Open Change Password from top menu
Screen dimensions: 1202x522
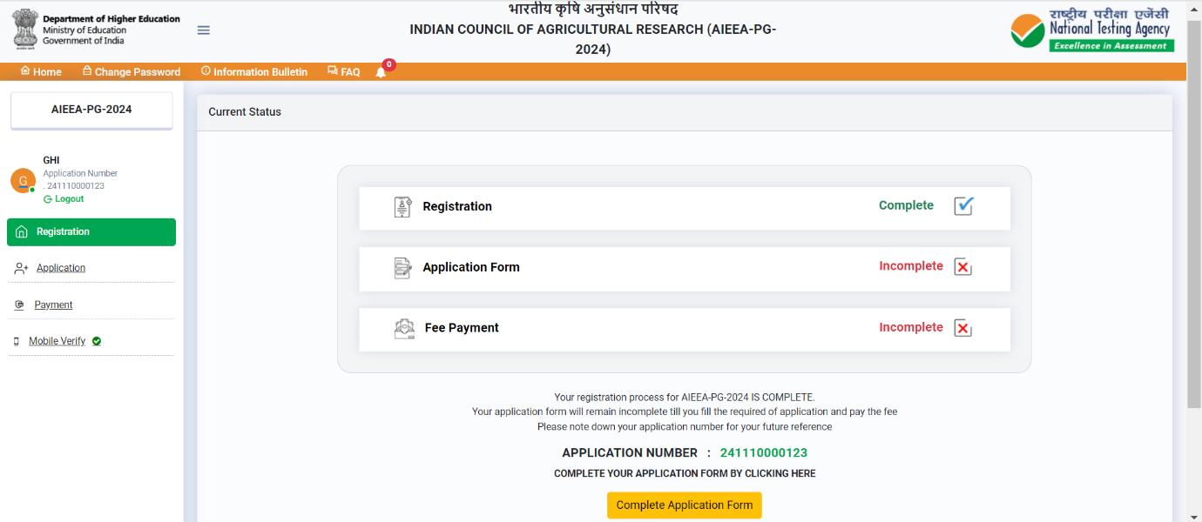pyautogui.click(x=132, y=72)
